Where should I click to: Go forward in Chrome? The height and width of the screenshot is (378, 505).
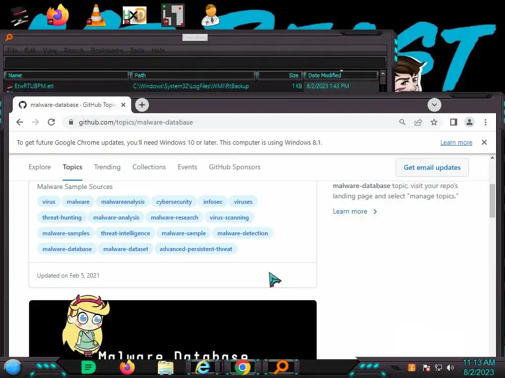click(36, 122)
